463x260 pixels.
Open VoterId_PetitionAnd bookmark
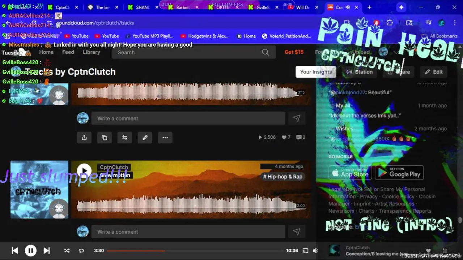tap(286, 36)
